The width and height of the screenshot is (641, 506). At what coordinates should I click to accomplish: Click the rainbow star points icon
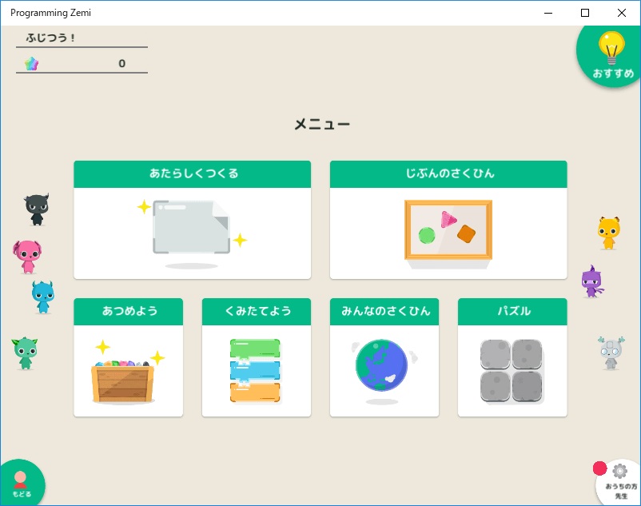pos(31,63)
